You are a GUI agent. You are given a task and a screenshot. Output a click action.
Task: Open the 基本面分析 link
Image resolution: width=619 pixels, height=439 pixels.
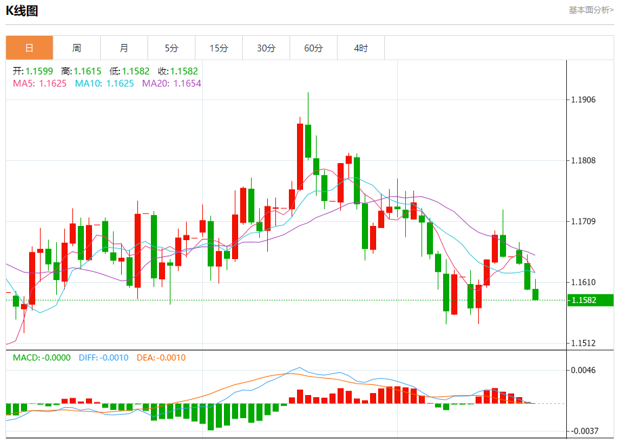[x=591, y=10]
